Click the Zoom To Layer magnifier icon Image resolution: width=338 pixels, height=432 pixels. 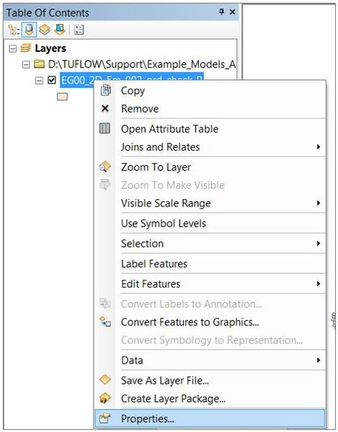105,167
